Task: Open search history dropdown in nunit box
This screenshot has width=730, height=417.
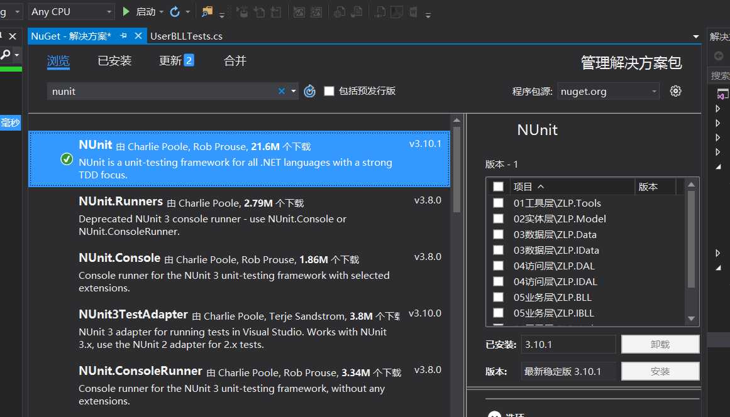Action: [293, 91]
